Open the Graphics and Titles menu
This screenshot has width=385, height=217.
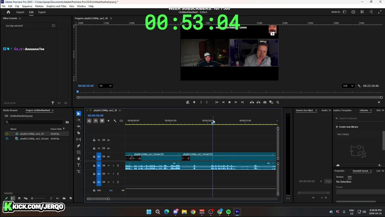click(56, 6)
